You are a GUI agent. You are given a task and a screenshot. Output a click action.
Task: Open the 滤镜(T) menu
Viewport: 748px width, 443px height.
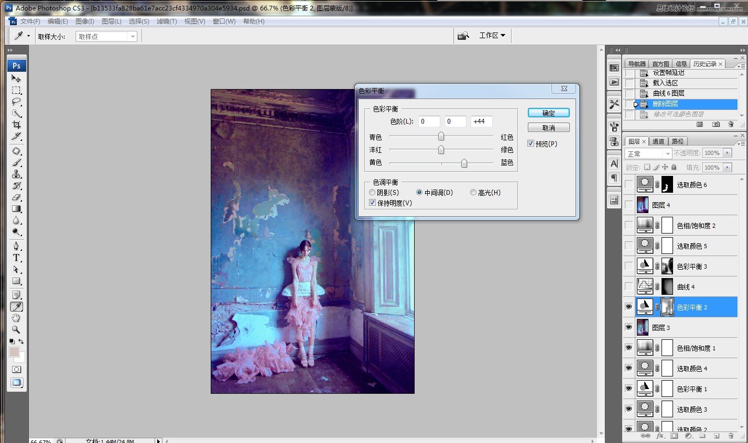click(166, 21)
